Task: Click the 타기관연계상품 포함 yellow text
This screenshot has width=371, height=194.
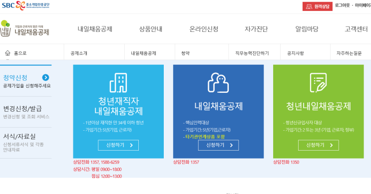Action: 205,137
